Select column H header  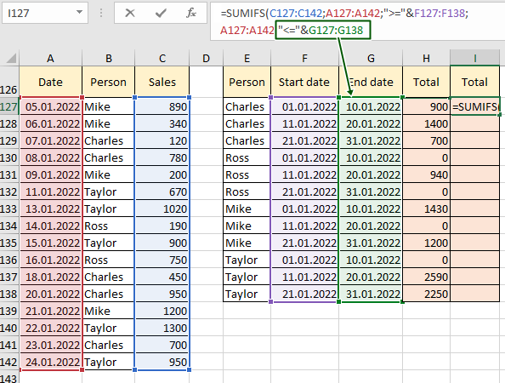pos(426,59)
